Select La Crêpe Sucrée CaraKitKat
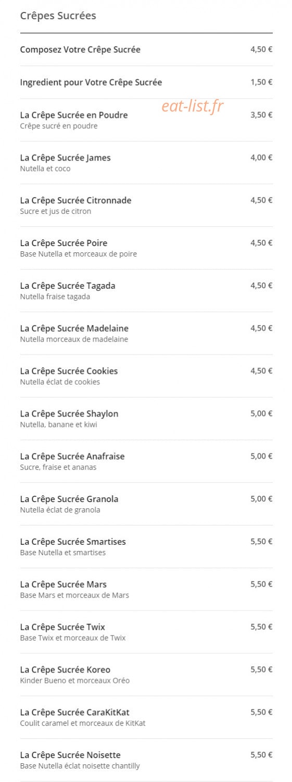This screenshot has height=782, width=292. click(x=146, y=718)
